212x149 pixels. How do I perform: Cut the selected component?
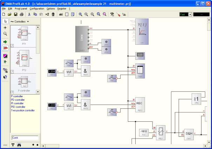(29, 14)
